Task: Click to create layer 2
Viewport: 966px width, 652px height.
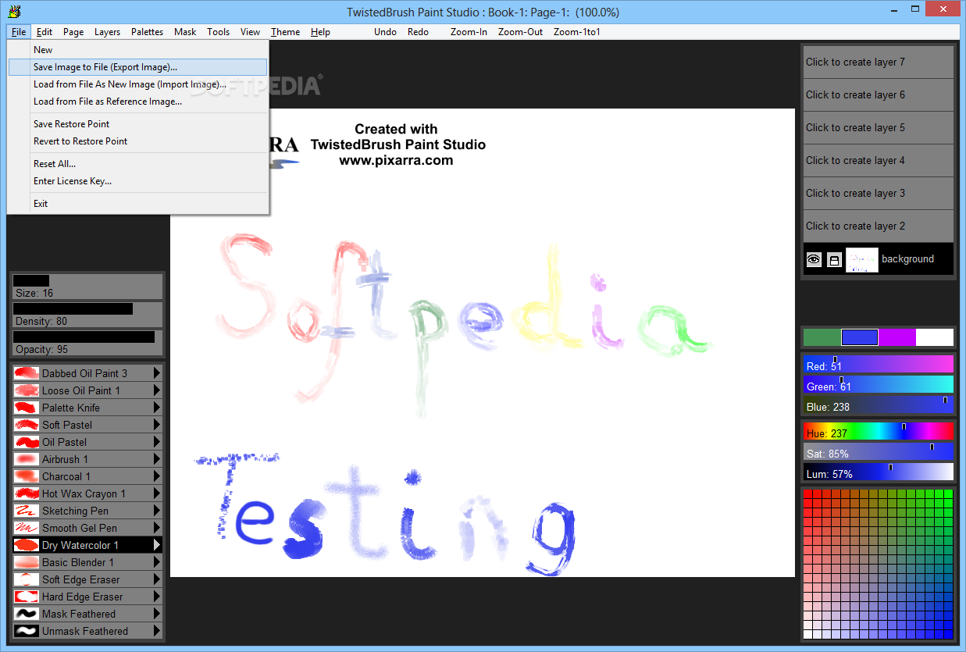Action: coord(879,226)
